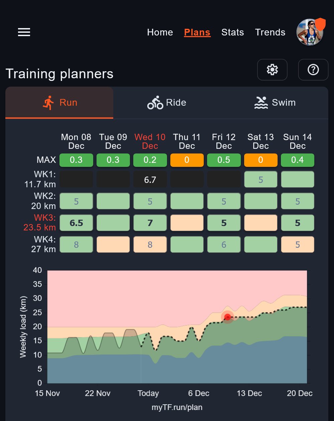334x421 pixels.
Task: Switch to the Swim planner tab
Action: pos(275,103)
